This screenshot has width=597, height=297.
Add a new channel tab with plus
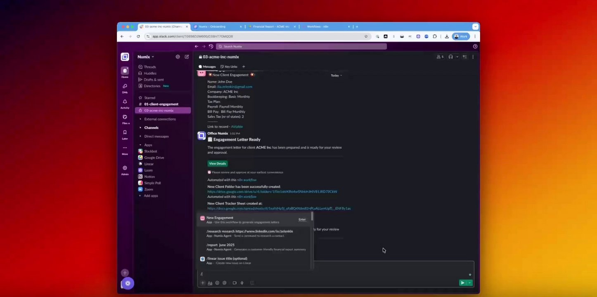(244, 66)
